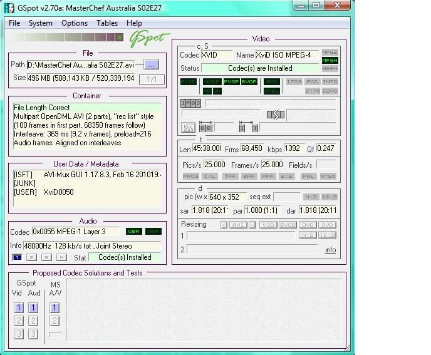
Task: Click the TFF field order indicator
Action: point(230,176)
